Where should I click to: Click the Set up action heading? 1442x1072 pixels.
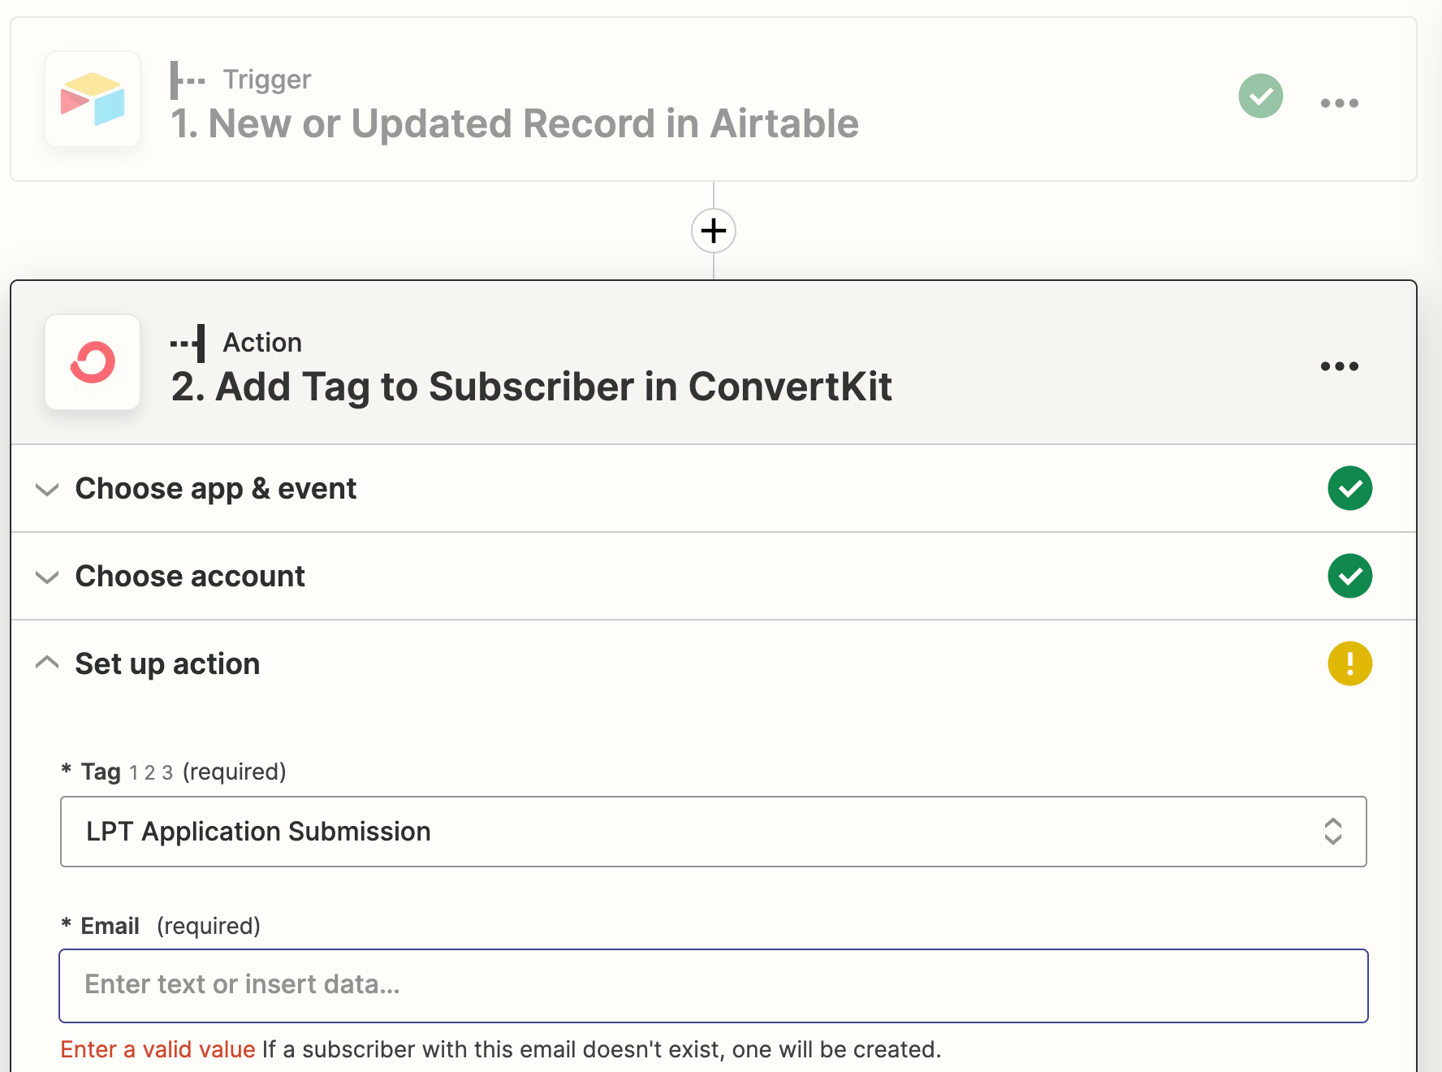(167, 664)
